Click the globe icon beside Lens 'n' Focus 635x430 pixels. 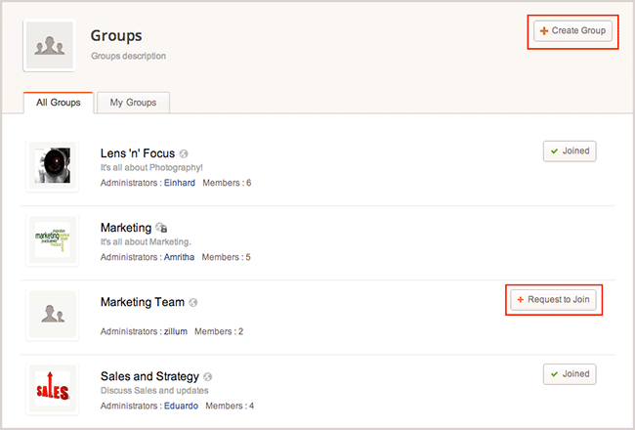coord(185,153)
